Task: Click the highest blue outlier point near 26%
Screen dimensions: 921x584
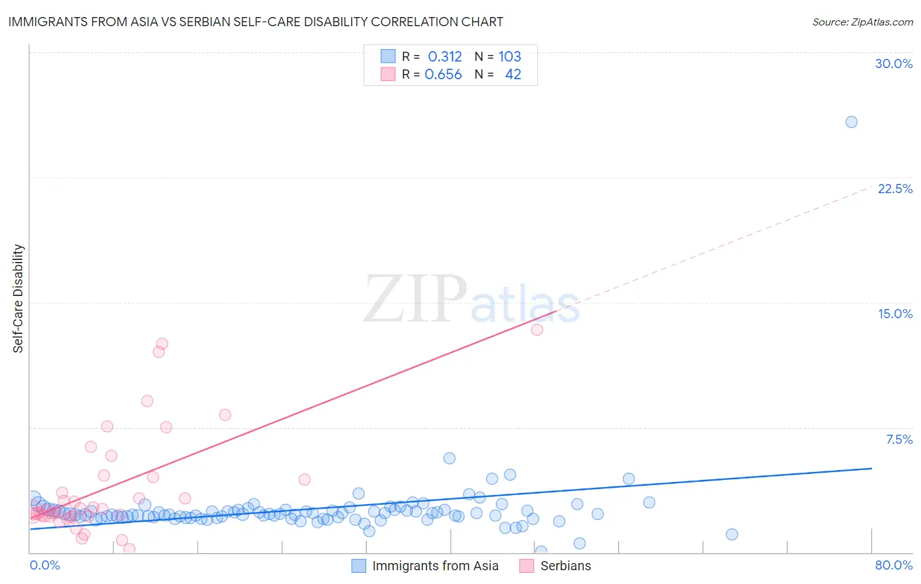Action: pyautogui.click(x=852, y=122)
